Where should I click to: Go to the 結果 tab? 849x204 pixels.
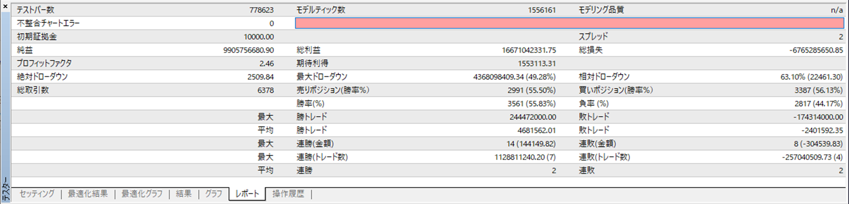pyautogui.click(x=184, y=194)
